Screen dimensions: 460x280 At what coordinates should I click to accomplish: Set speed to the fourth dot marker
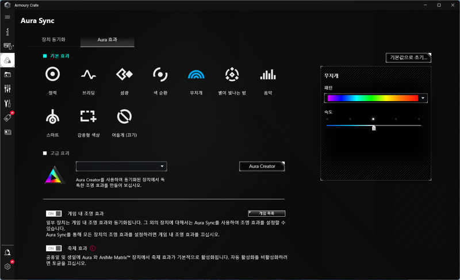(396, 119)
